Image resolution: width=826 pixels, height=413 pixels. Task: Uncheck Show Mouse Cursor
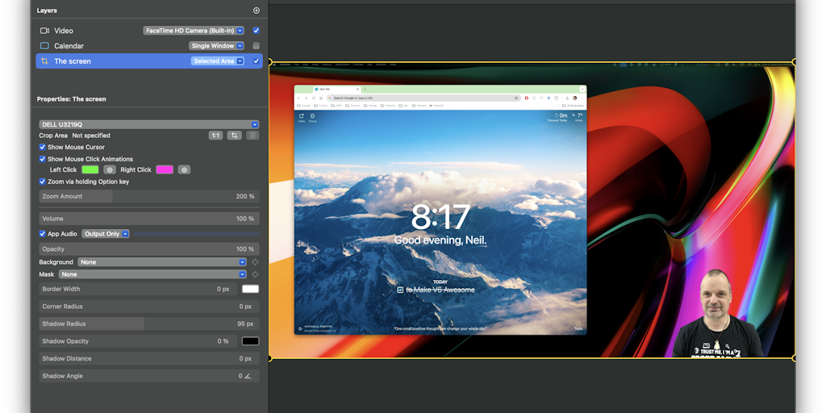tap(43, 148)
